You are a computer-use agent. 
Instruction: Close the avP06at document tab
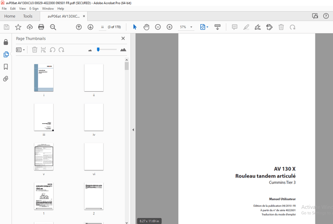(84, 16)
